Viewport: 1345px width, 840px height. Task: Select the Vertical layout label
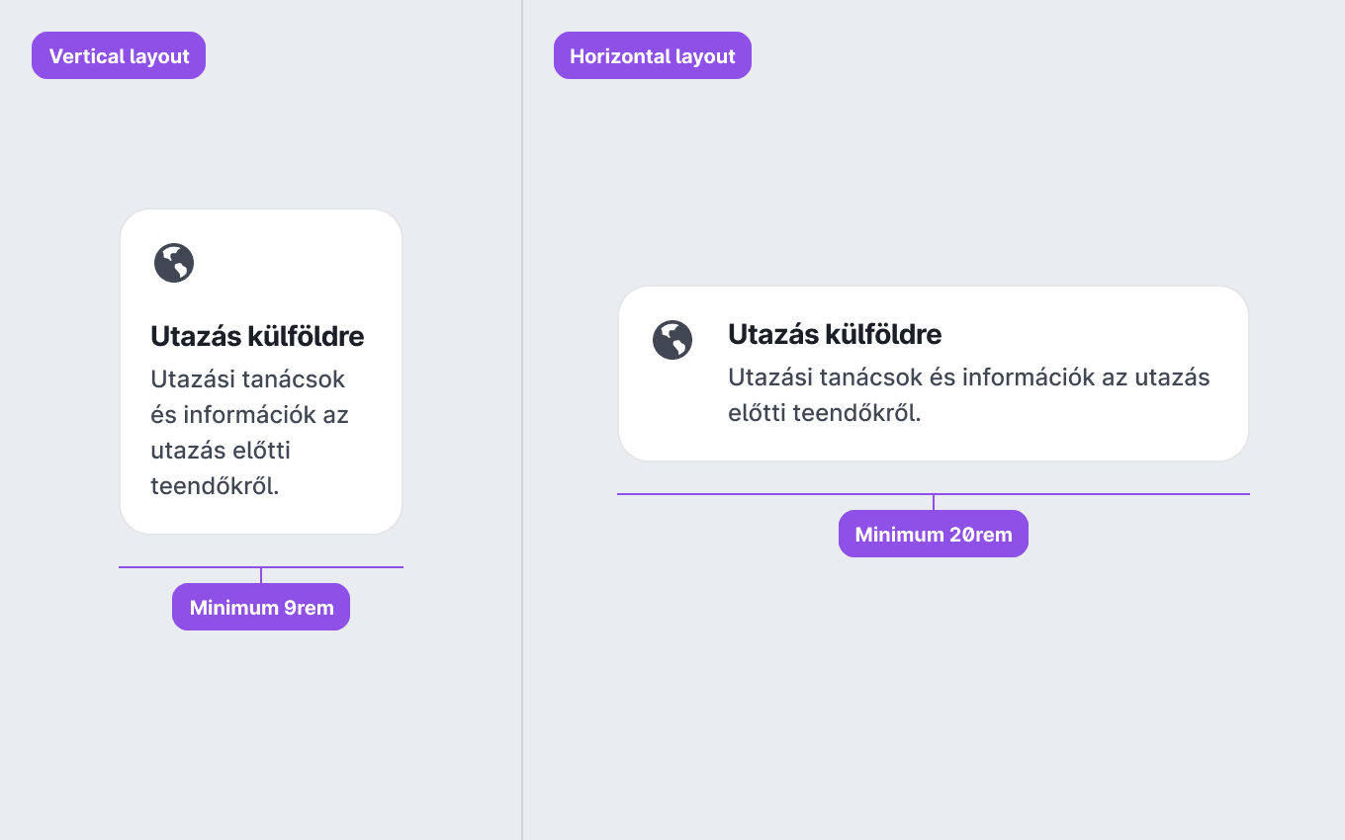coord(119,55)
